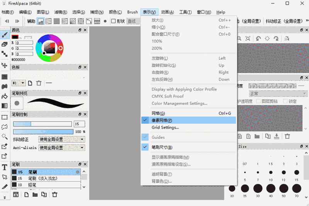Delete layer with trash icon

tap(287, 136)
